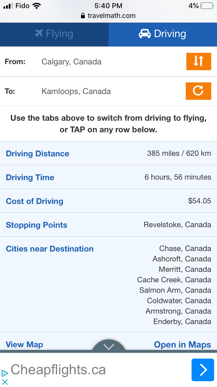Edit the To field showing Kamloops, Canada

click(76, 91)
